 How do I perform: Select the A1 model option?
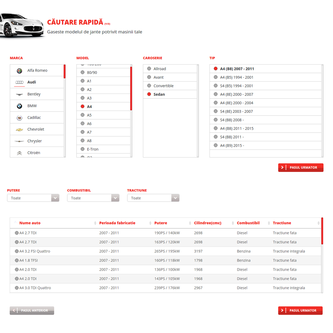(x=103, y=81)
